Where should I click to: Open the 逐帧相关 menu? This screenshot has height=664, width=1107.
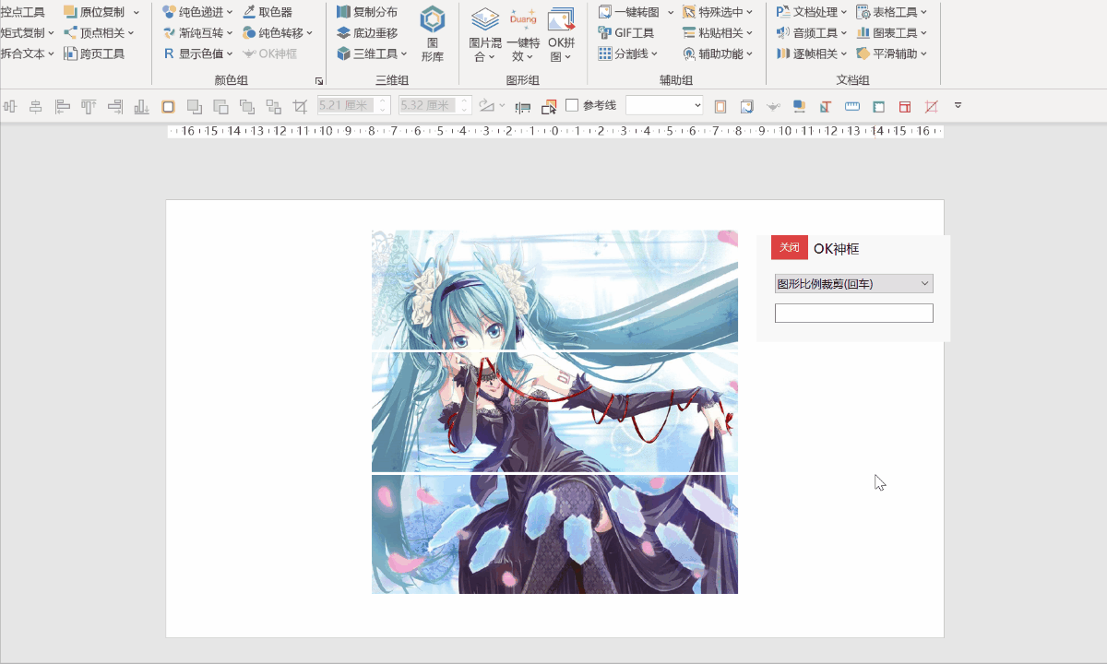(x=812, y=53)
